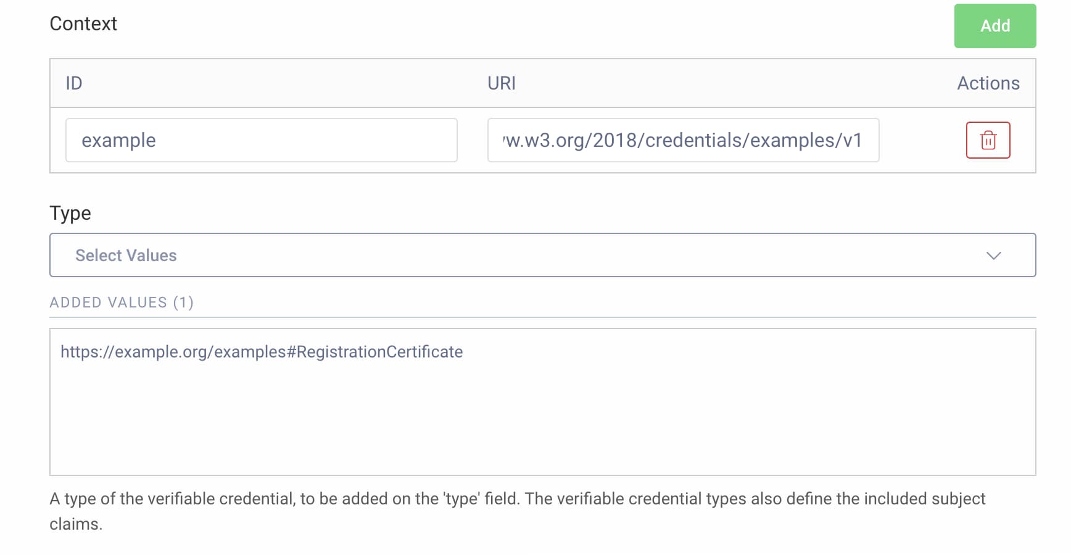Click the ID column header

[x=73, y=83]
